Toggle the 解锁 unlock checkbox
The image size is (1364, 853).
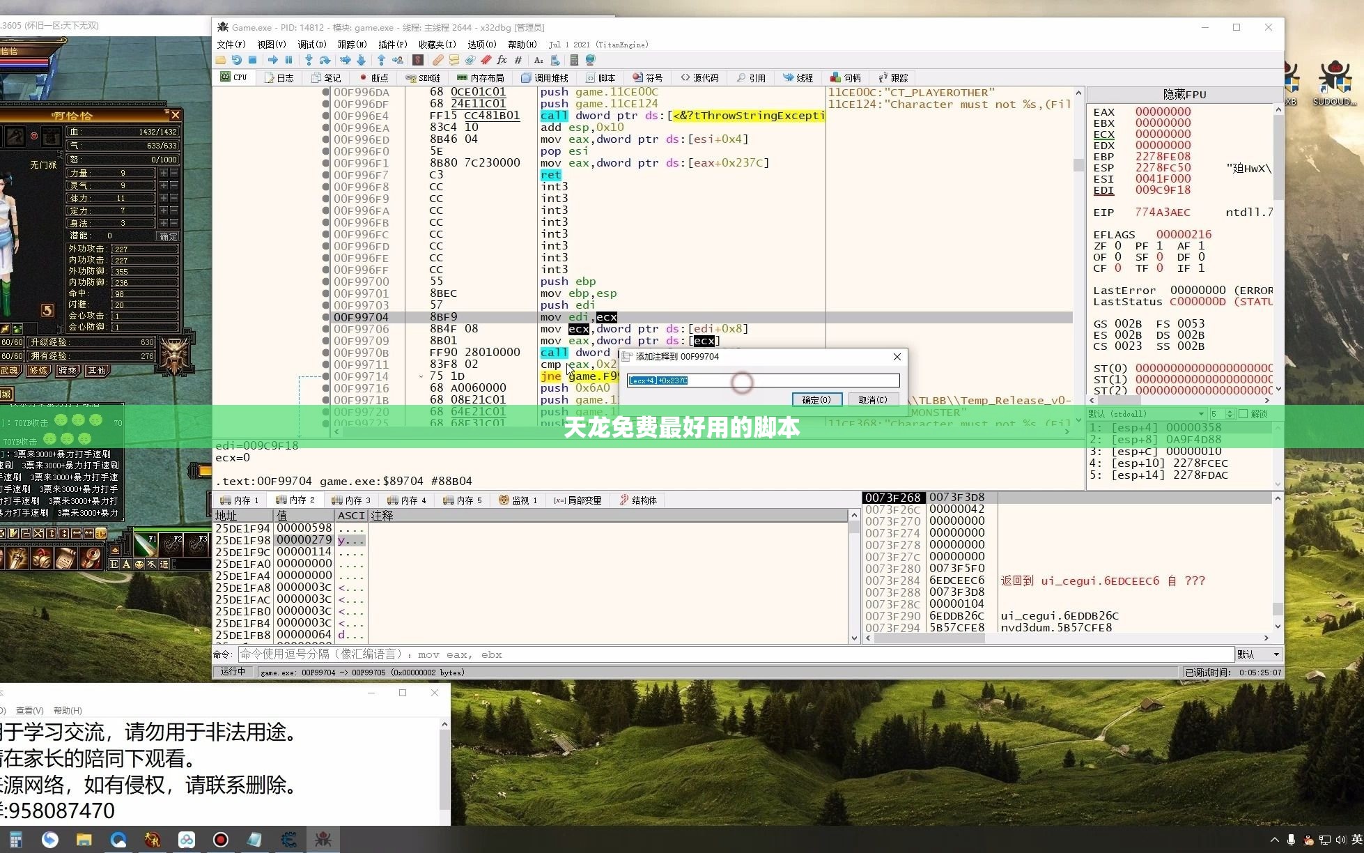pos(1243,414)
